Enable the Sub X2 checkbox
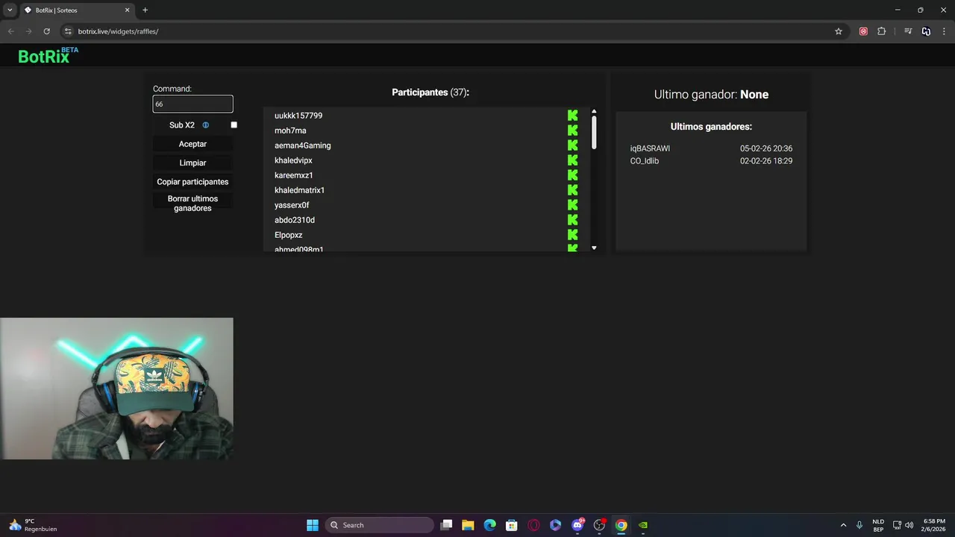 pos(234,125)
